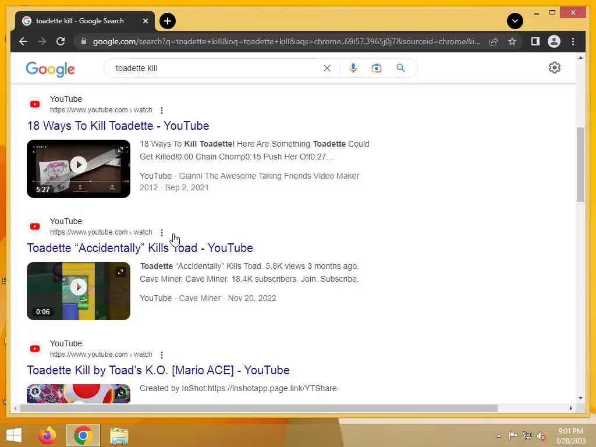Click the browser forward arrow
Image resolution: width=596 pixels, height=447 pixels.
point(42,41)
